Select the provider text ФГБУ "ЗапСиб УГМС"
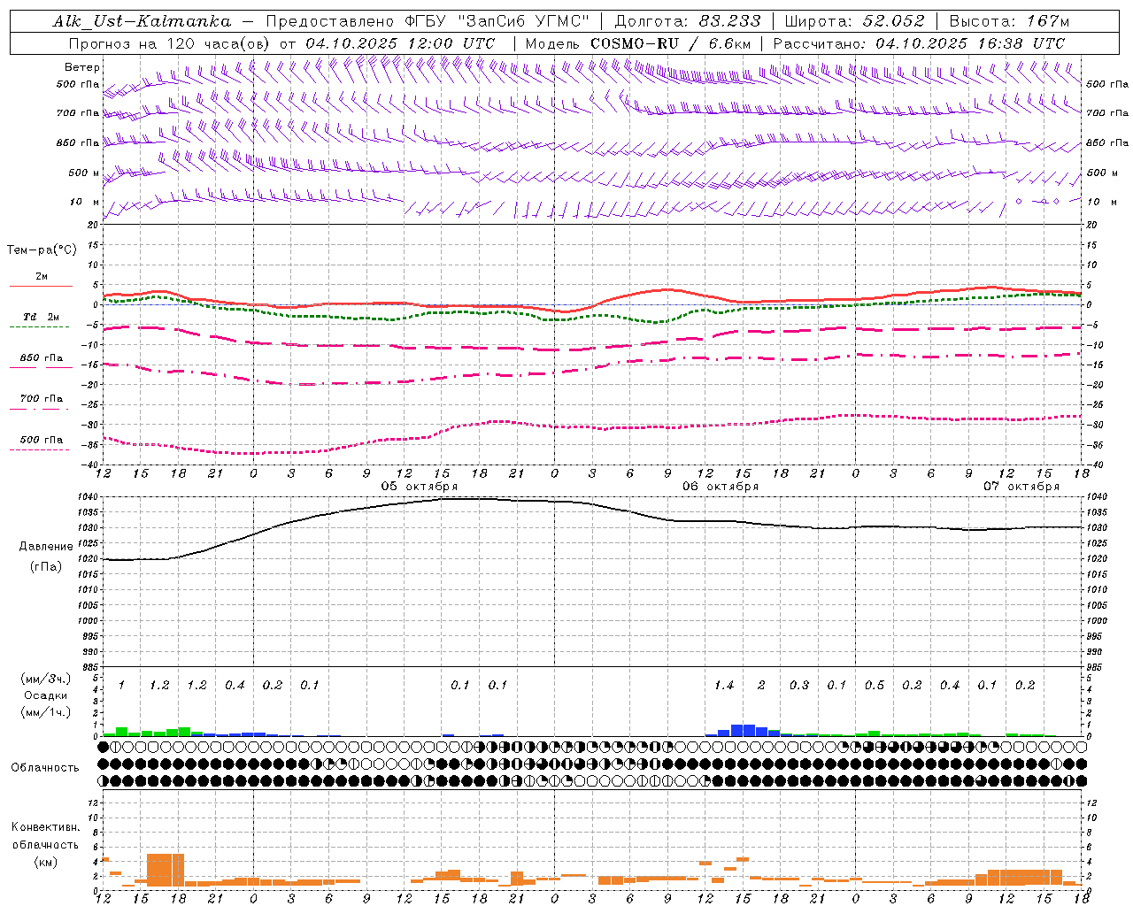The height and width of the screenshot is (906, 1133). coord(498,21)
